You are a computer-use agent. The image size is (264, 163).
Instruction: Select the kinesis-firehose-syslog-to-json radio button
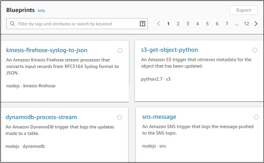pyautogui.click(x=120, y=50)
